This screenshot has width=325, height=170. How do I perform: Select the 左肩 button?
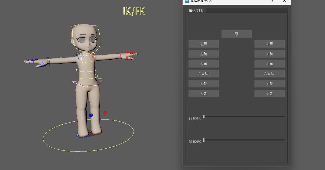coord(204,44)
